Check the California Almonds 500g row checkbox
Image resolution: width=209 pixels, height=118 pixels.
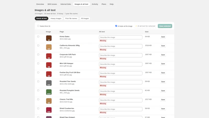click(x=38, y=45)
